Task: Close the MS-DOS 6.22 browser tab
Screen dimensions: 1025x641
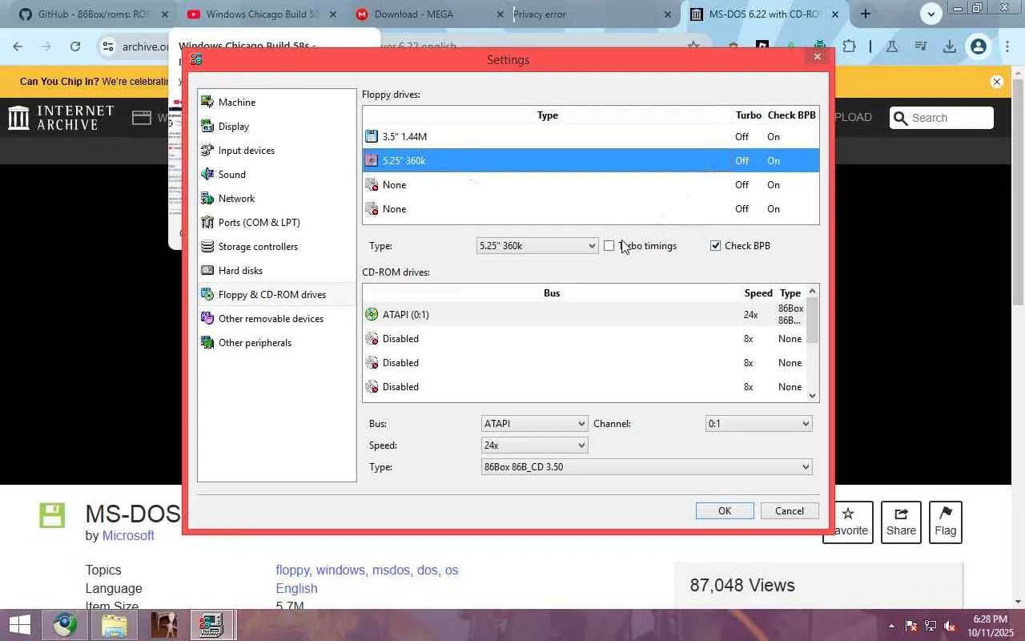Action: pos(836,14)
